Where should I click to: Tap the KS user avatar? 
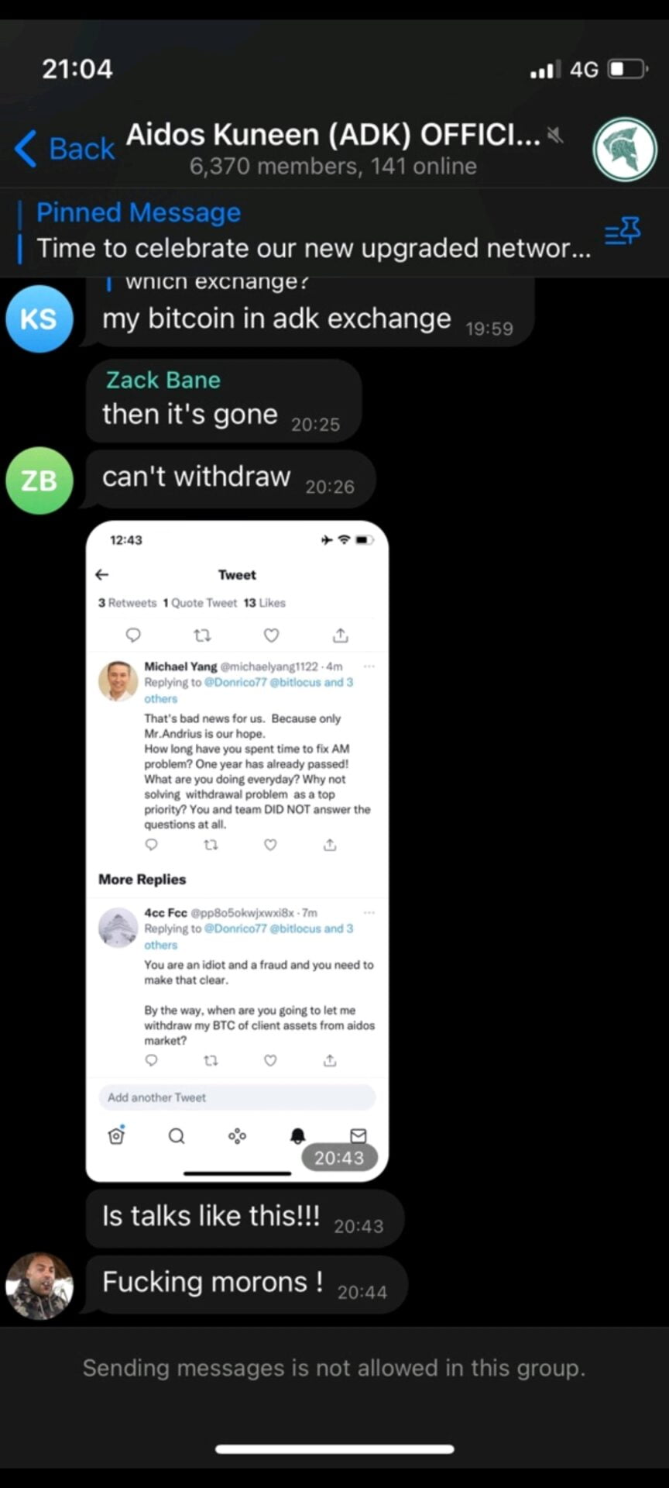pyautogui.click(x=39, y=319)
